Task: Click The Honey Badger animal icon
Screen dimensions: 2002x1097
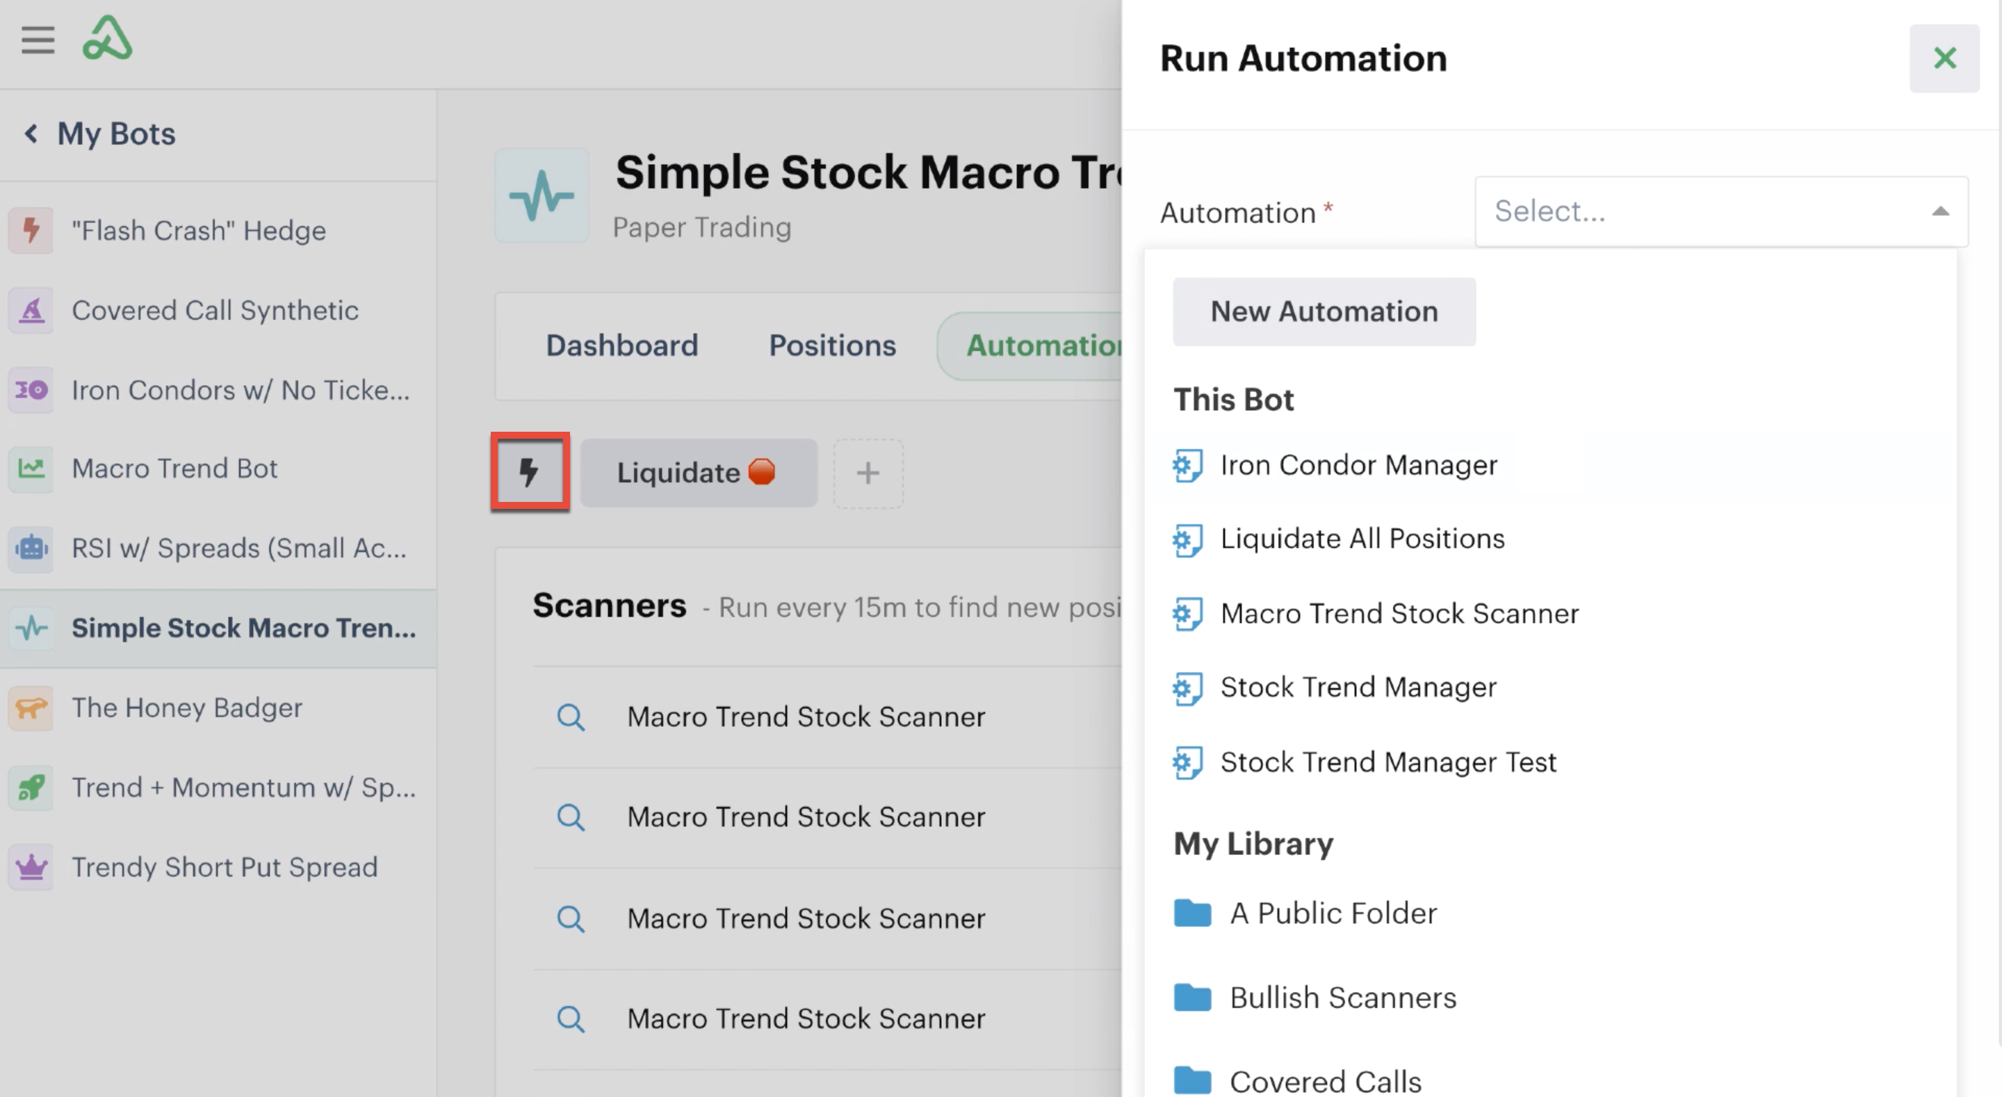Action: (31, 708)
